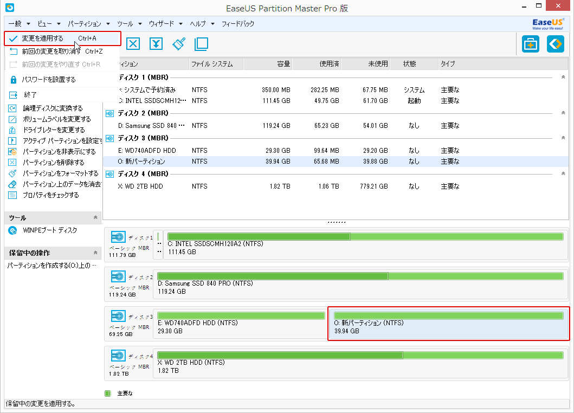Click the パーティションを非表示にする sidebar icon
This screenshot has height=413, width=574.
point(12,152)
